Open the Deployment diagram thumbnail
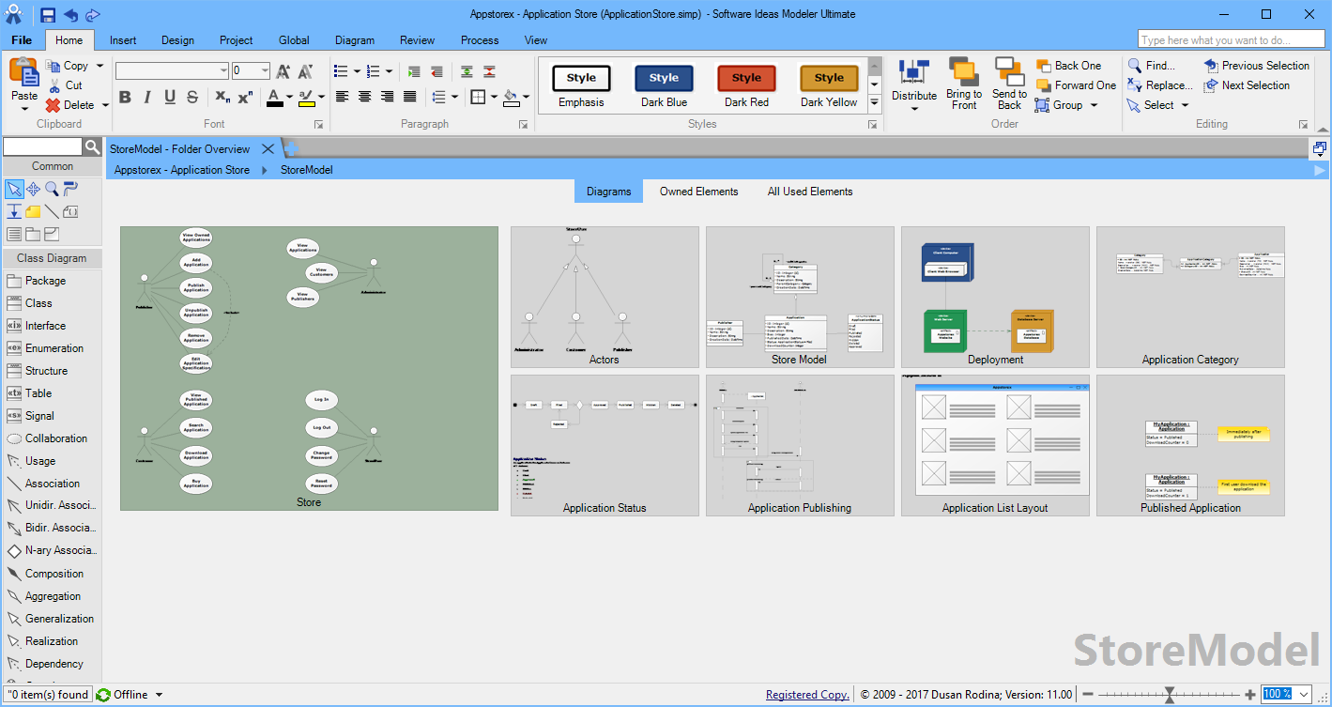1332x707 pixels. 995,297
